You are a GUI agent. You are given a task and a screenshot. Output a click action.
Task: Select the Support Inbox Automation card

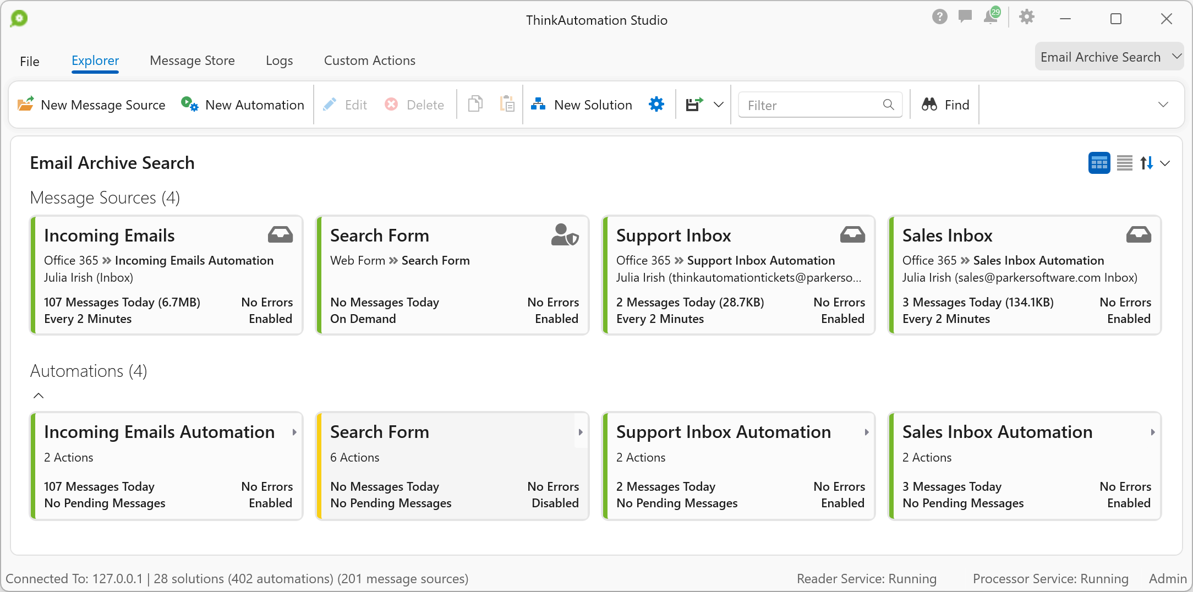738,466
